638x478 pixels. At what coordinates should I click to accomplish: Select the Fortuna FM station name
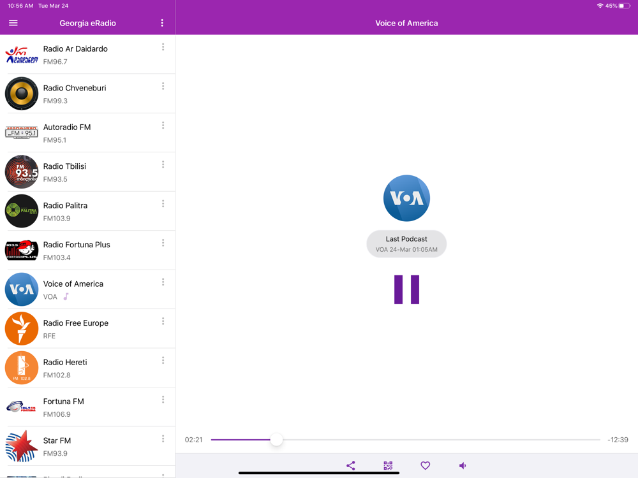63,402
